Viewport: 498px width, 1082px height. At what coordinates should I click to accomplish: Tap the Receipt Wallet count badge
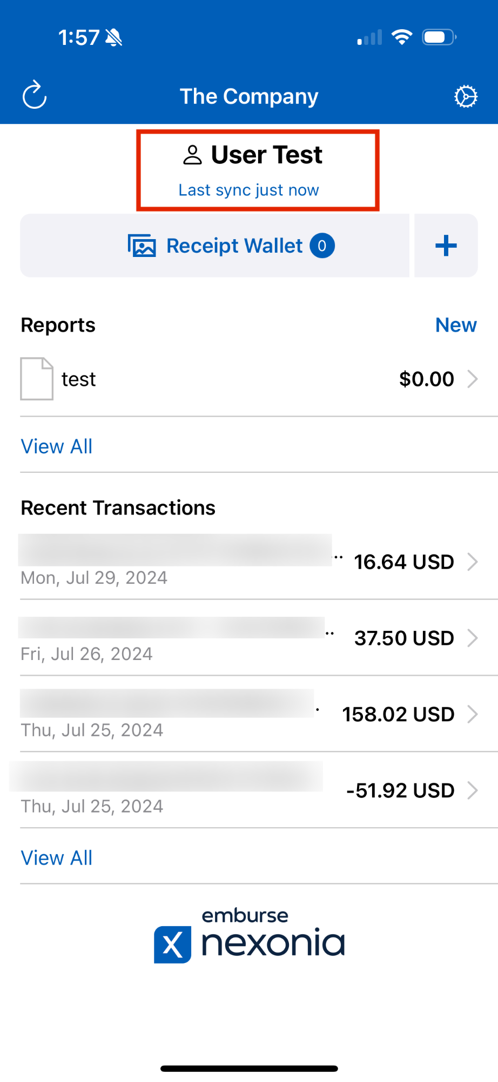(322, 246)
